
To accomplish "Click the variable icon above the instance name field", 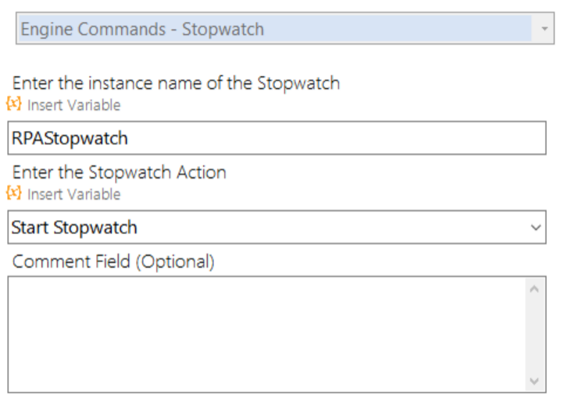I will [14, 104].
